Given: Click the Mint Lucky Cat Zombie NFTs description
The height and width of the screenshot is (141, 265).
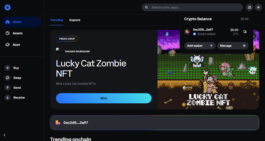Looking at the screenshot, I should tap(76, 84).
